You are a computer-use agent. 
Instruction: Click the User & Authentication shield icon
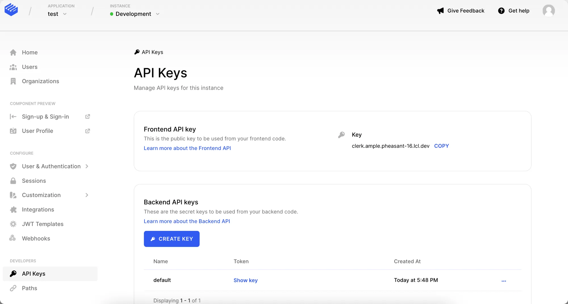point(13,166)
